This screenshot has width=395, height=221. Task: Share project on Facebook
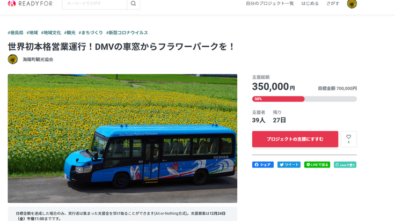(x=263, y=165)
